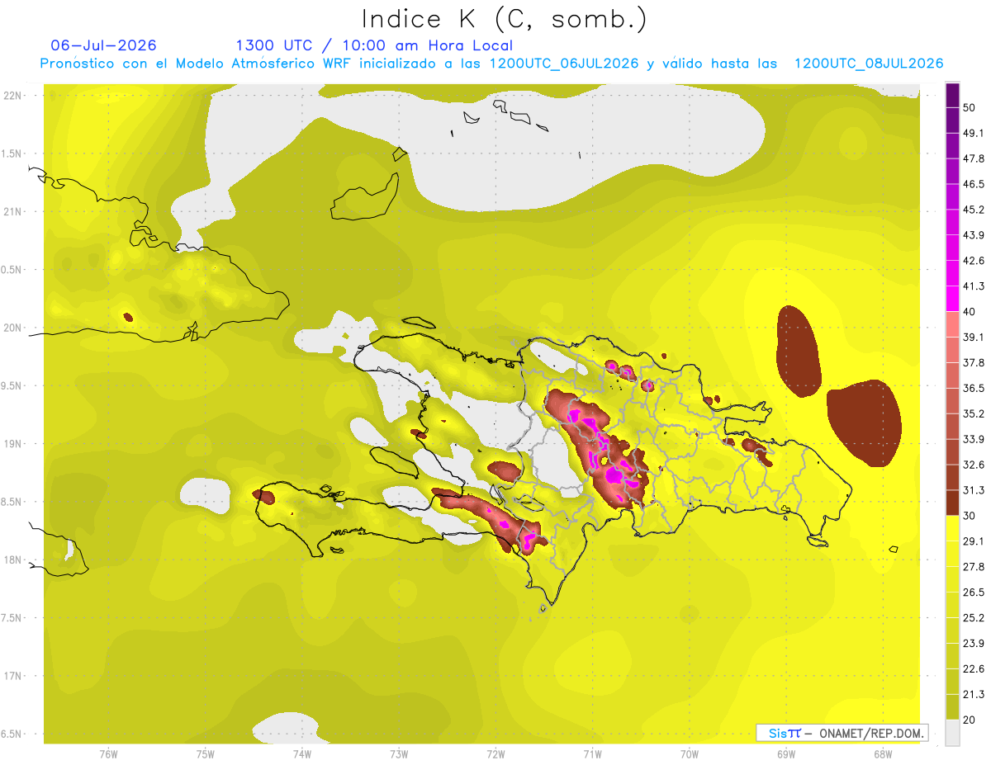This screenshot has height=765, width=991.
Task: Click the '39.1' value on the color scale
Action: click(x=974, y=337)
